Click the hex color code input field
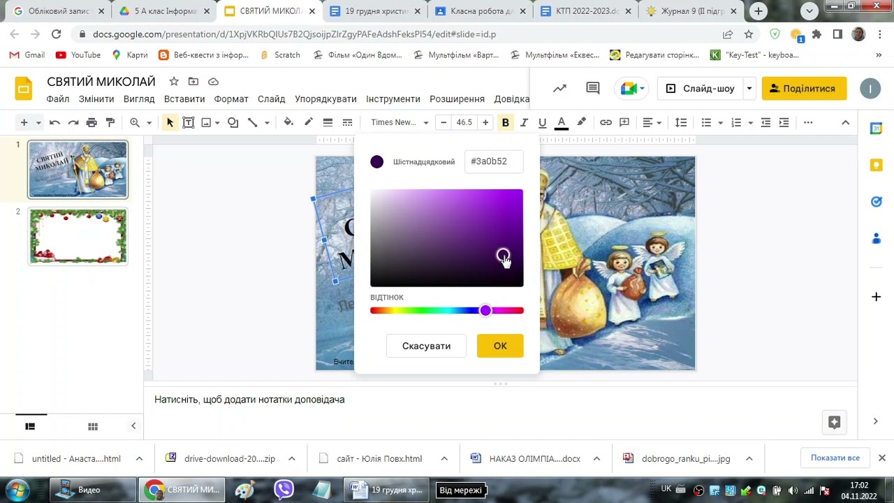 pyautogui.click(x=494, y=161)
